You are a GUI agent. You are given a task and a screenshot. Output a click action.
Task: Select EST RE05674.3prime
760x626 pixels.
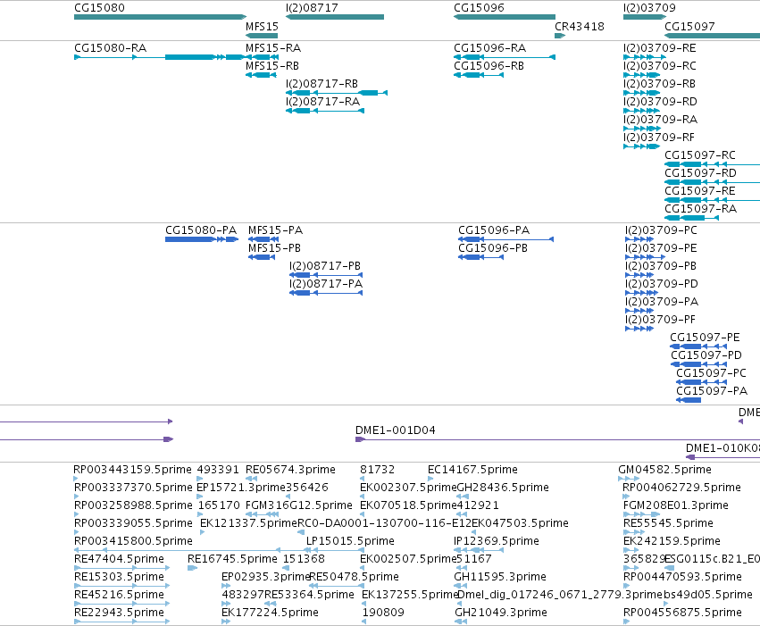coord(290,470)
